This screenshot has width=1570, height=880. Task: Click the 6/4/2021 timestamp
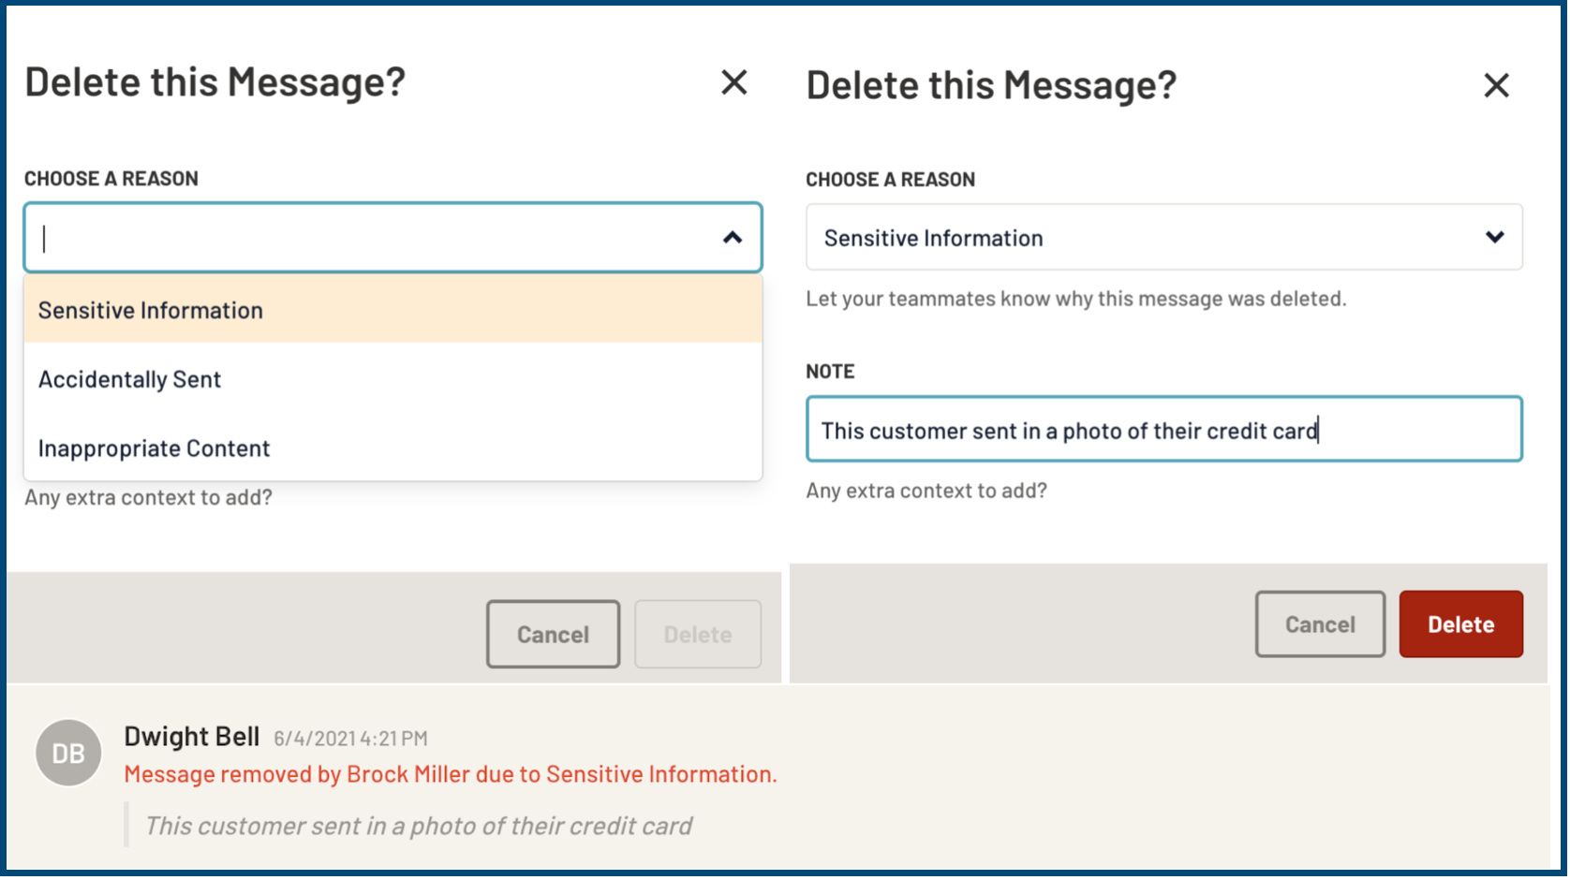coord(350,738)
